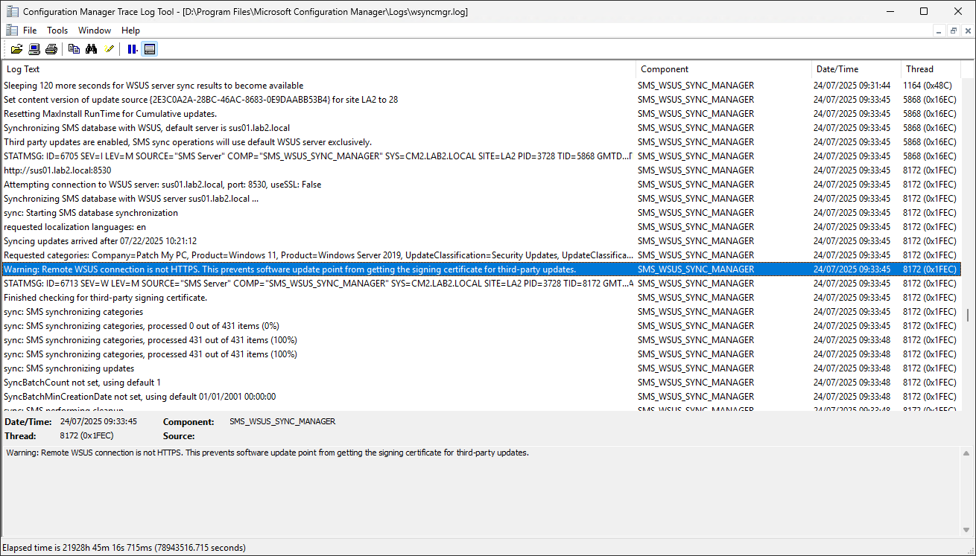Viewport: 976px width, 556px height.
Task: Toggle the detail pane display
Action: (150, 48)
